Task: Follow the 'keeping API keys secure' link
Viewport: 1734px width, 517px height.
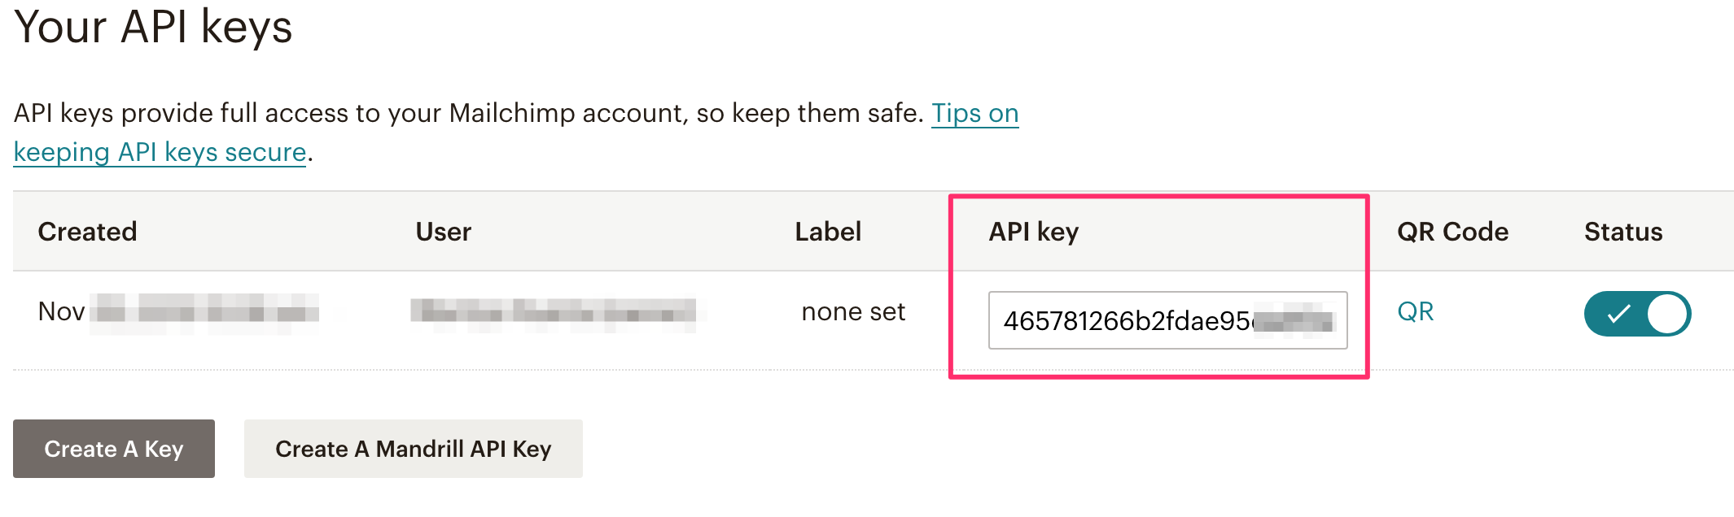Action: click(160, 152)
